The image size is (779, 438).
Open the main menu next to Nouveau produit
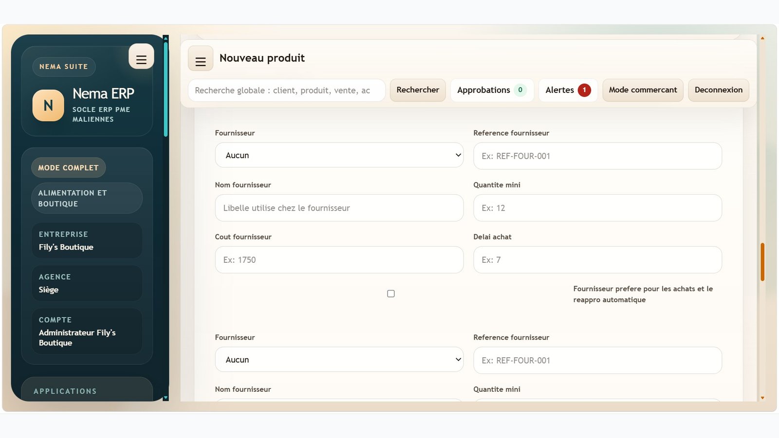coord(201,58)
